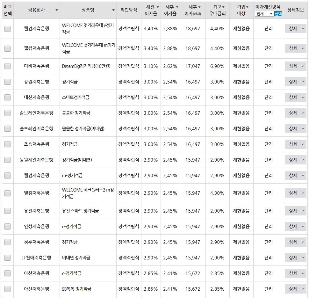Viewport: 309px width, 298px height.
Task: Check 청주저축은행 compare box
Action: click(8, 242)
